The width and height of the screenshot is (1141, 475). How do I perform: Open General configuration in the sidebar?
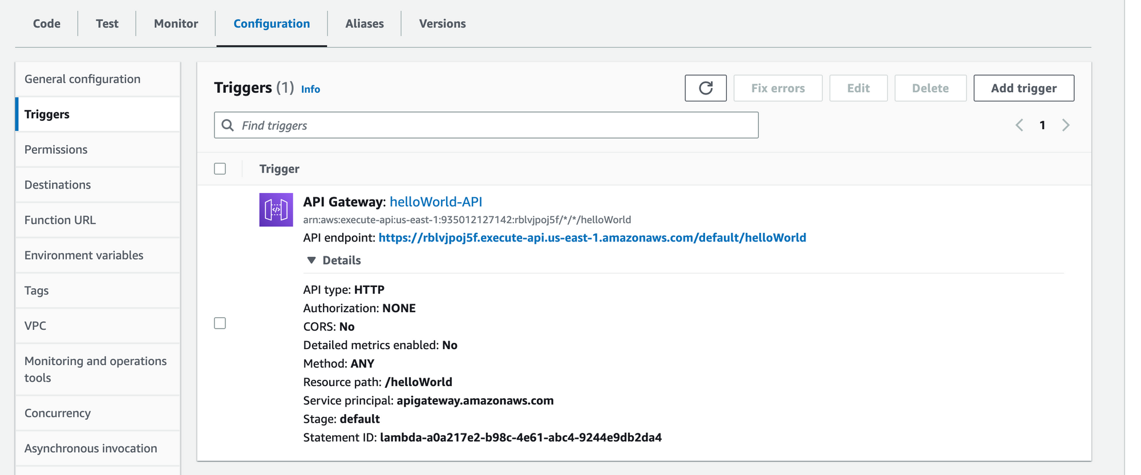point(98,79)
